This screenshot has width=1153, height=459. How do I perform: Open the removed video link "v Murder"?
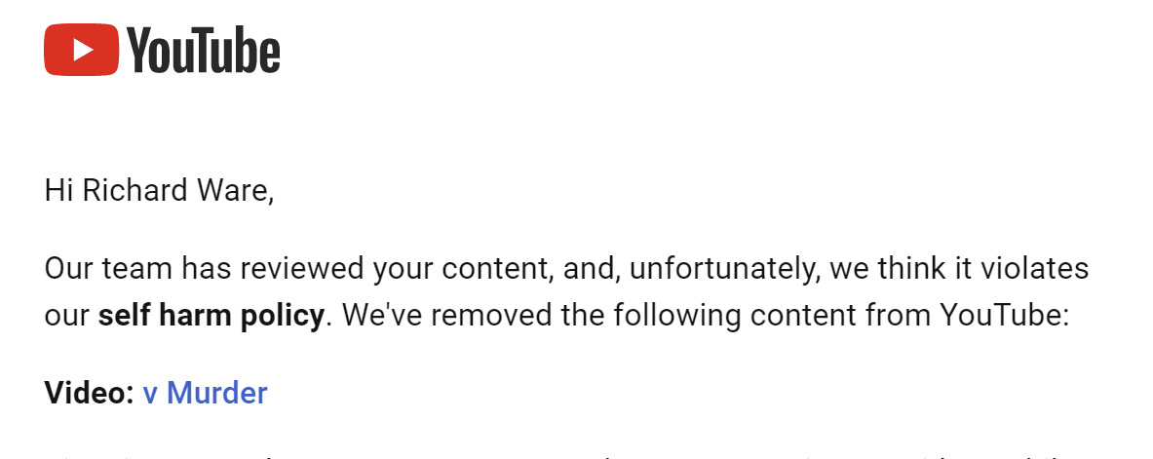coord(205,393)
